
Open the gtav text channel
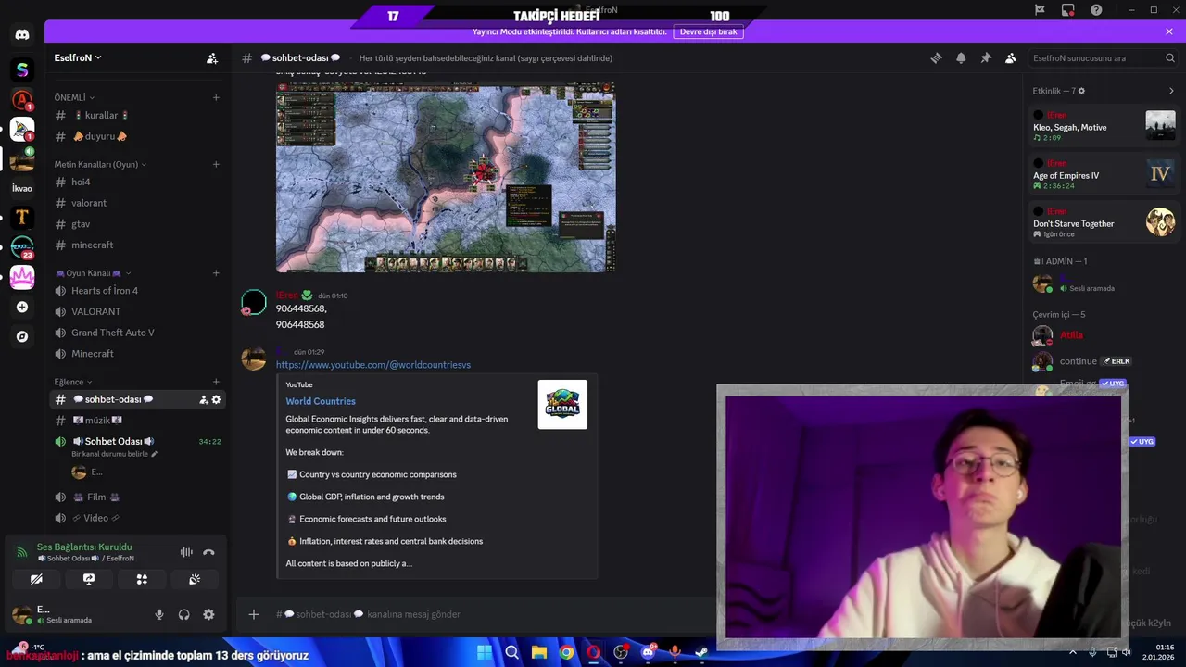(x=137, y=224)
